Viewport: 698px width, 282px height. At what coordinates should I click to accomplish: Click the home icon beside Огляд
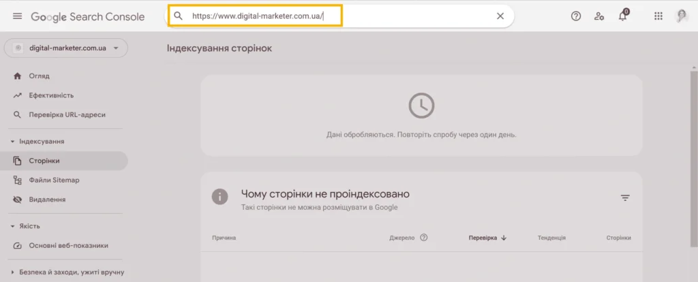pyautogui.click(x=17, y=76)
